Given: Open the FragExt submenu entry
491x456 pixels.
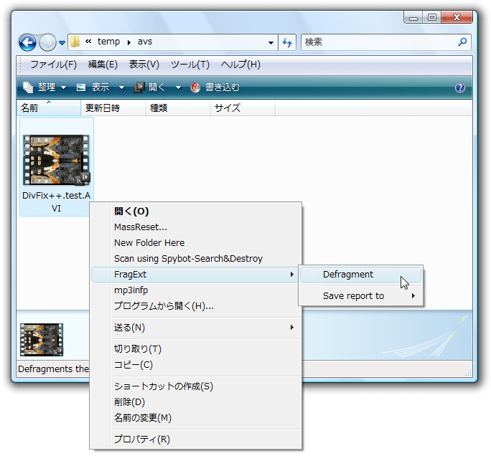Looking at the screenshot, I should (x=195, y=275).
